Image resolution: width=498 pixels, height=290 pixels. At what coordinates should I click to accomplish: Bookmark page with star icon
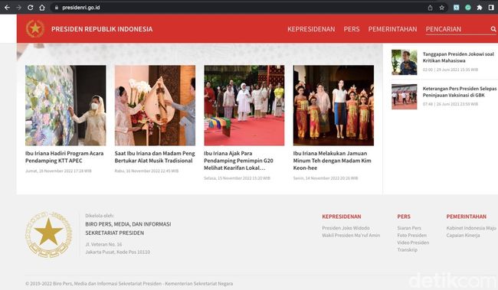point(442,8)
